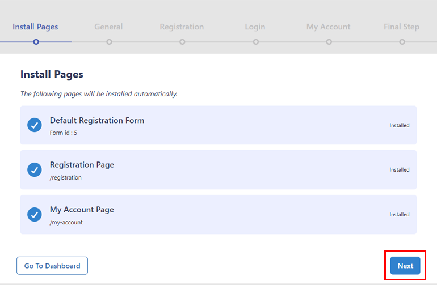Switch to the Final Step tab
The height and width of the screenshot is (285, 437).
tap(402, 27)
